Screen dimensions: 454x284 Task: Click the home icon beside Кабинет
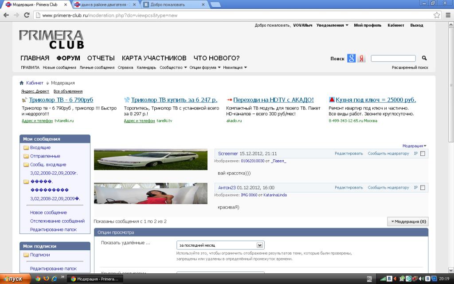click(x=21, y=83)
